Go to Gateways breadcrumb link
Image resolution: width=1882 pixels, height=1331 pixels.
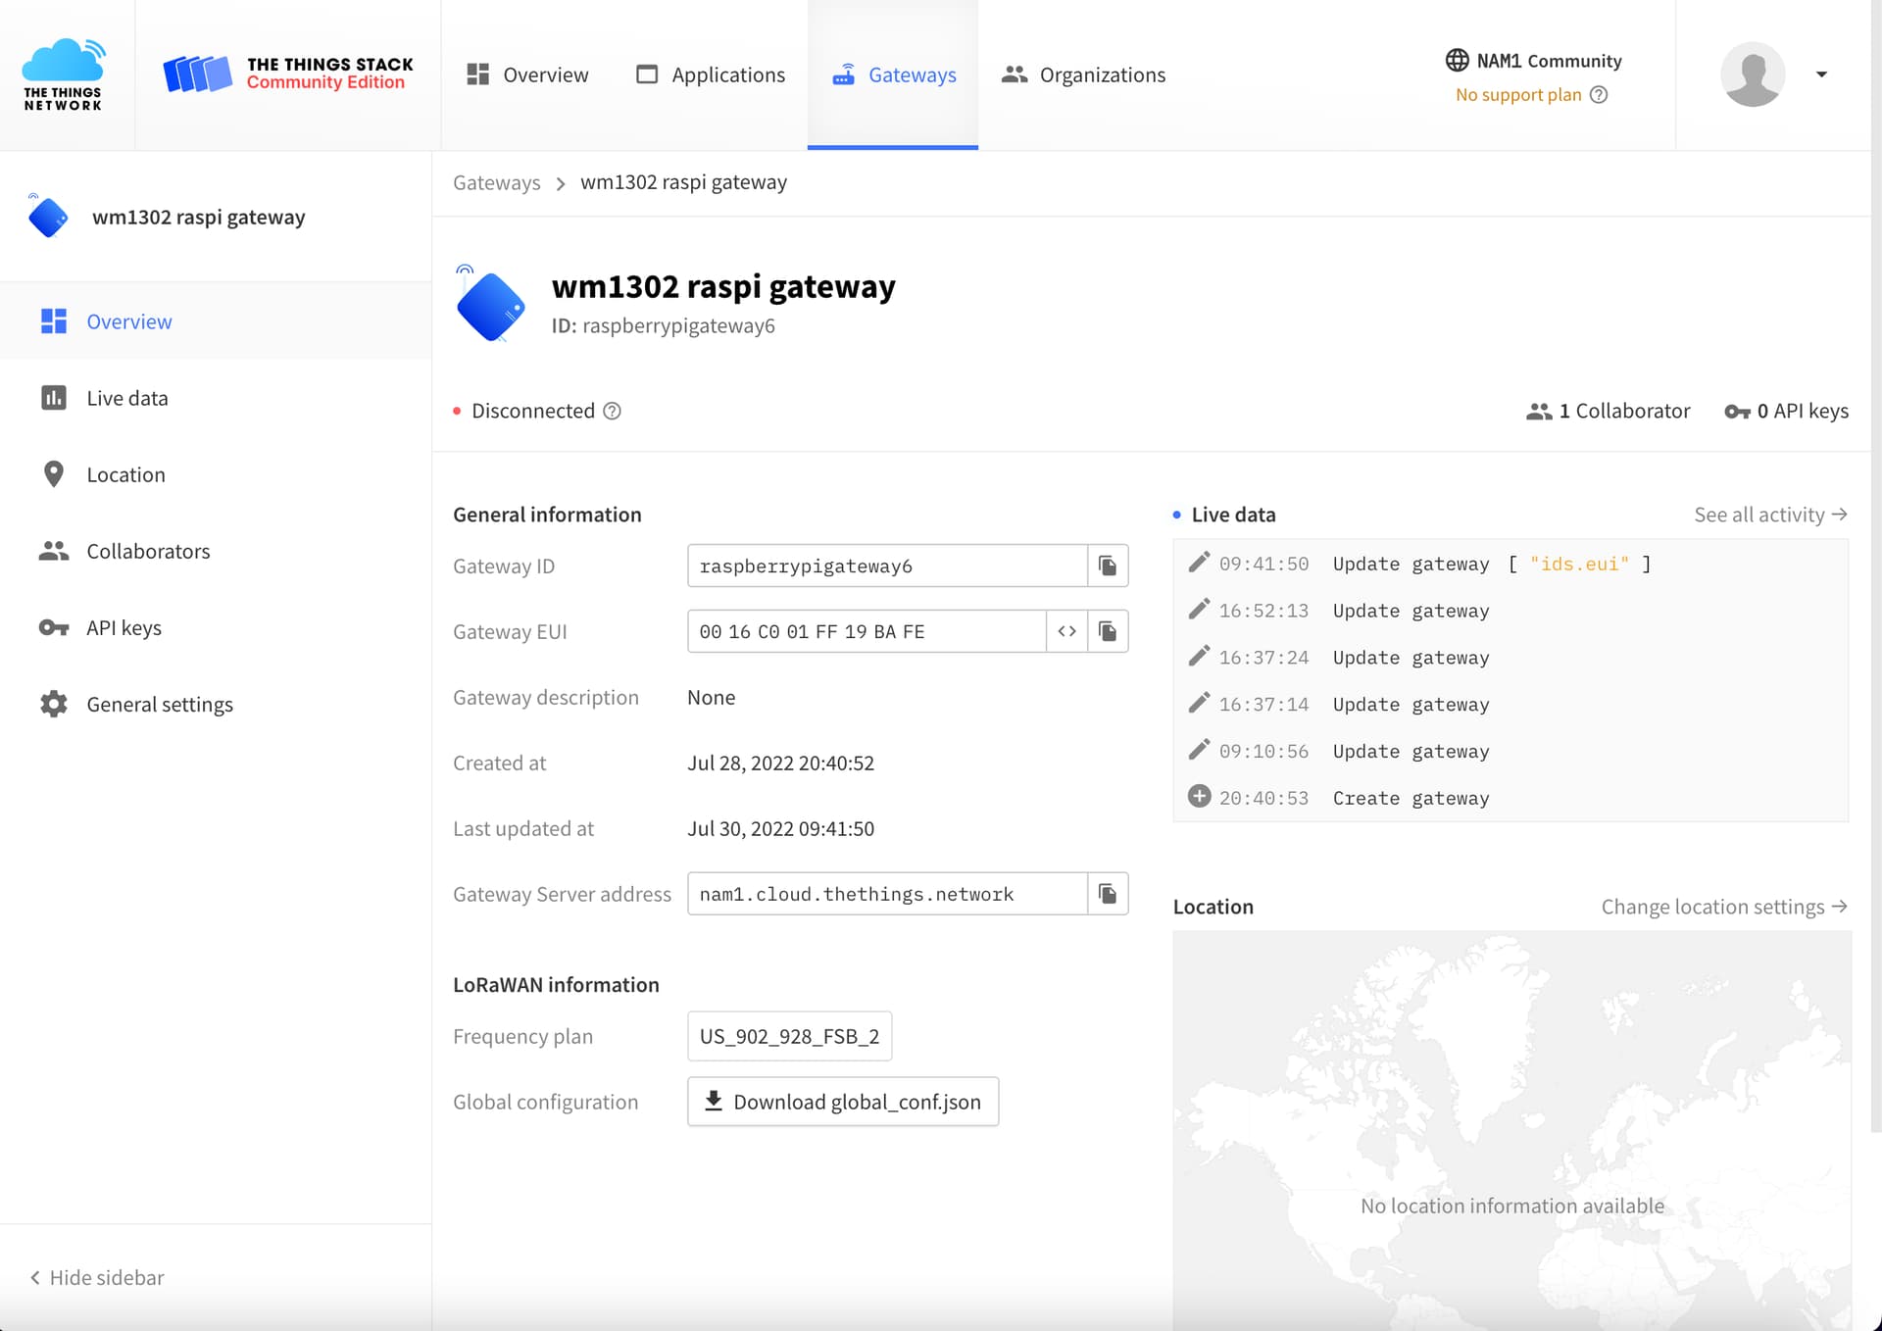(496, 182)
